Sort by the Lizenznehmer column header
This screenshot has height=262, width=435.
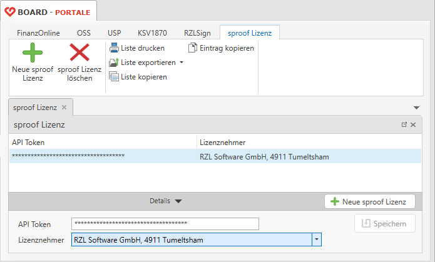pyautogui.click(x=222, y=143)
